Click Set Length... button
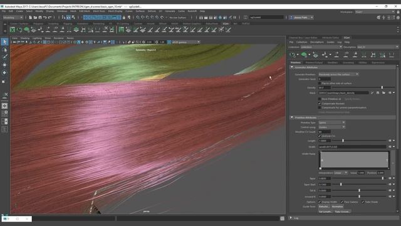401x226 pixels. [325, 212]
